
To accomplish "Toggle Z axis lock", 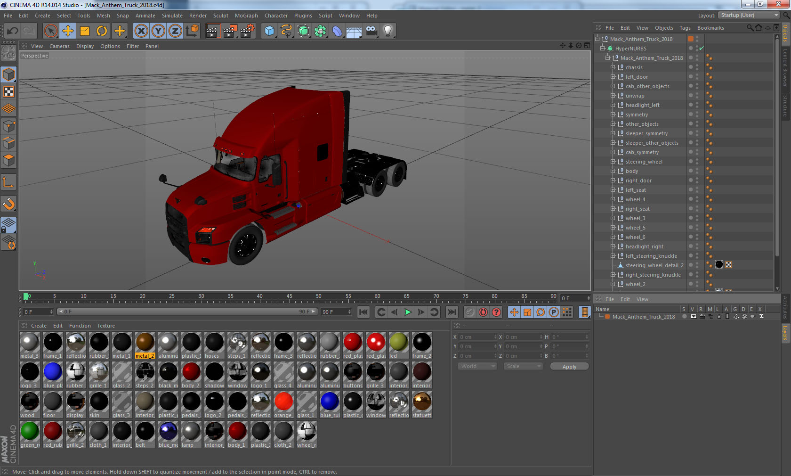I will click(x=175, y=31).
